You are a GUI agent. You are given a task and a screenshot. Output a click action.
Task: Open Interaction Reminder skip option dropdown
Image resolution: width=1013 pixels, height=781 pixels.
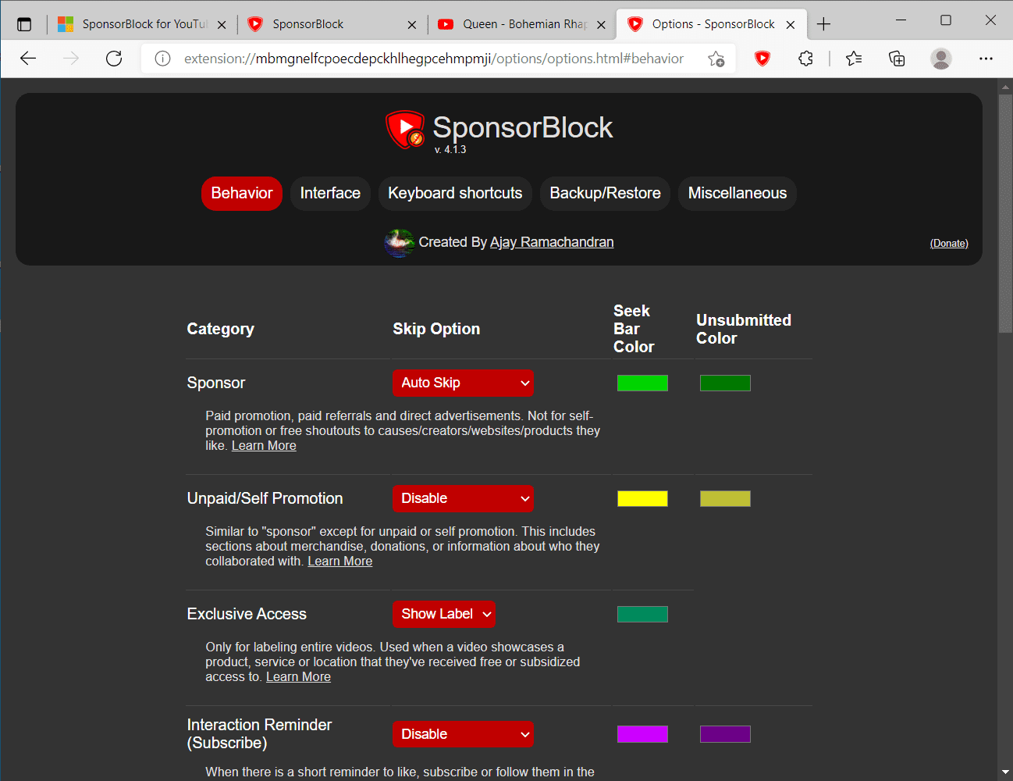coord(463,734)
